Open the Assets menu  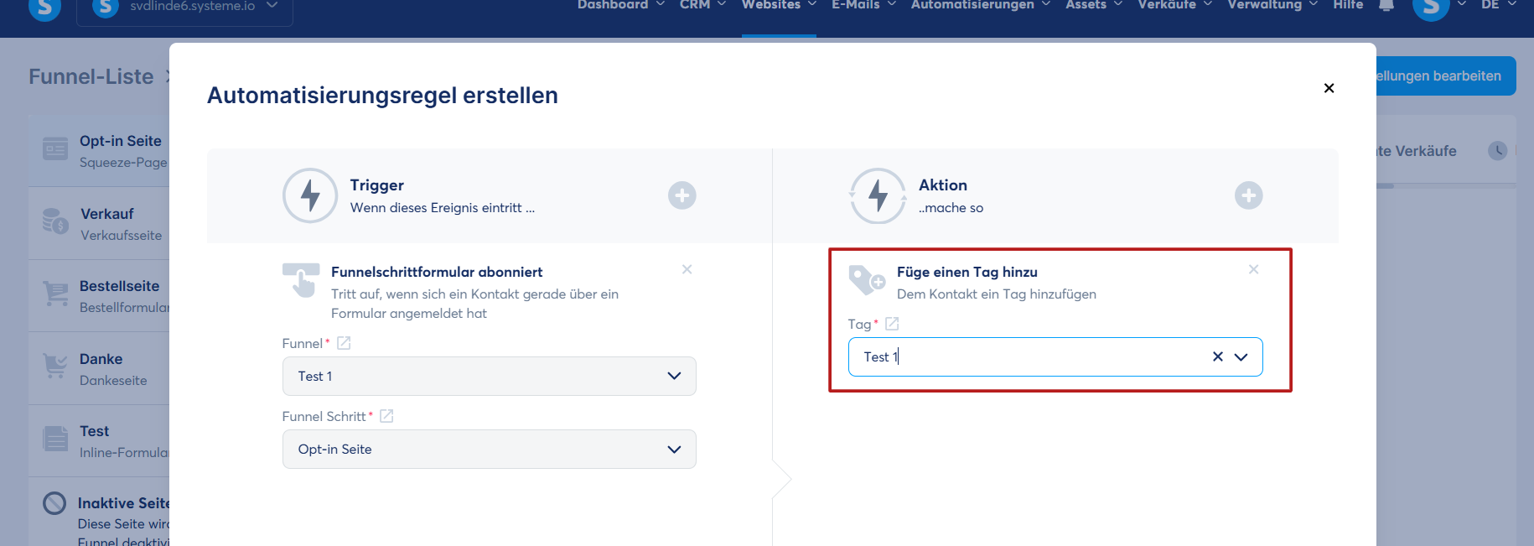point(1094,5)
